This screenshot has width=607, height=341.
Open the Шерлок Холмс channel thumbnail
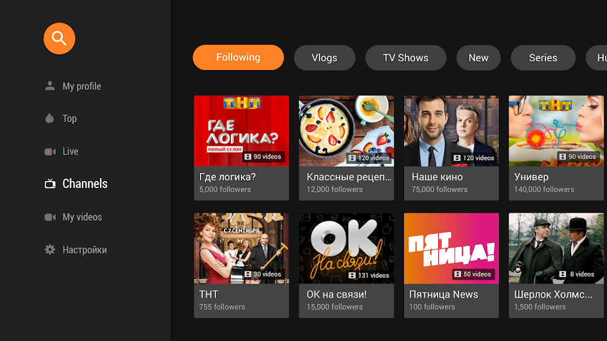click(x=556, y=248)
